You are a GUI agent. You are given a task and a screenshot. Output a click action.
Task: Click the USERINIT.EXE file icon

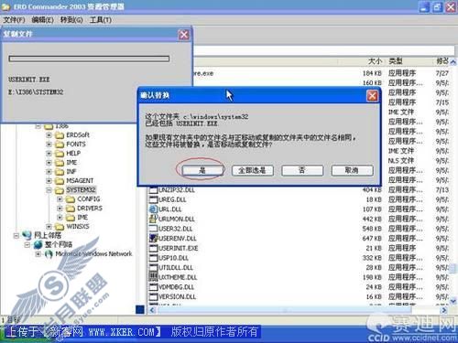(153, 248)
